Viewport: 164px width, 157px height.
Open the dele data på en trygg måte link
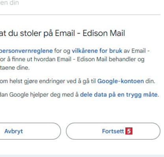(119, 95)
